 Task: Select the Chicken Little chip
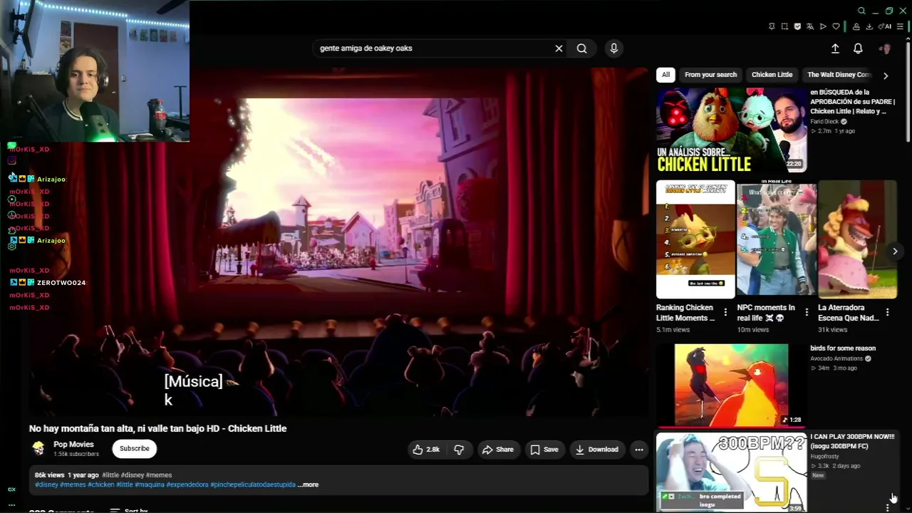[x=772, y=75]
